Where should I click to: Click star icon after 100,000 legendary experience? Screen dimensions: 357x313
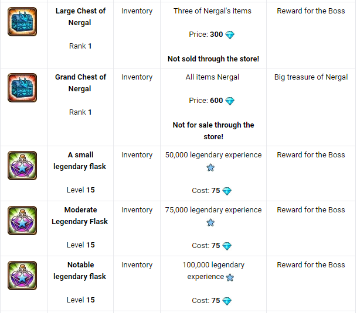230,277
